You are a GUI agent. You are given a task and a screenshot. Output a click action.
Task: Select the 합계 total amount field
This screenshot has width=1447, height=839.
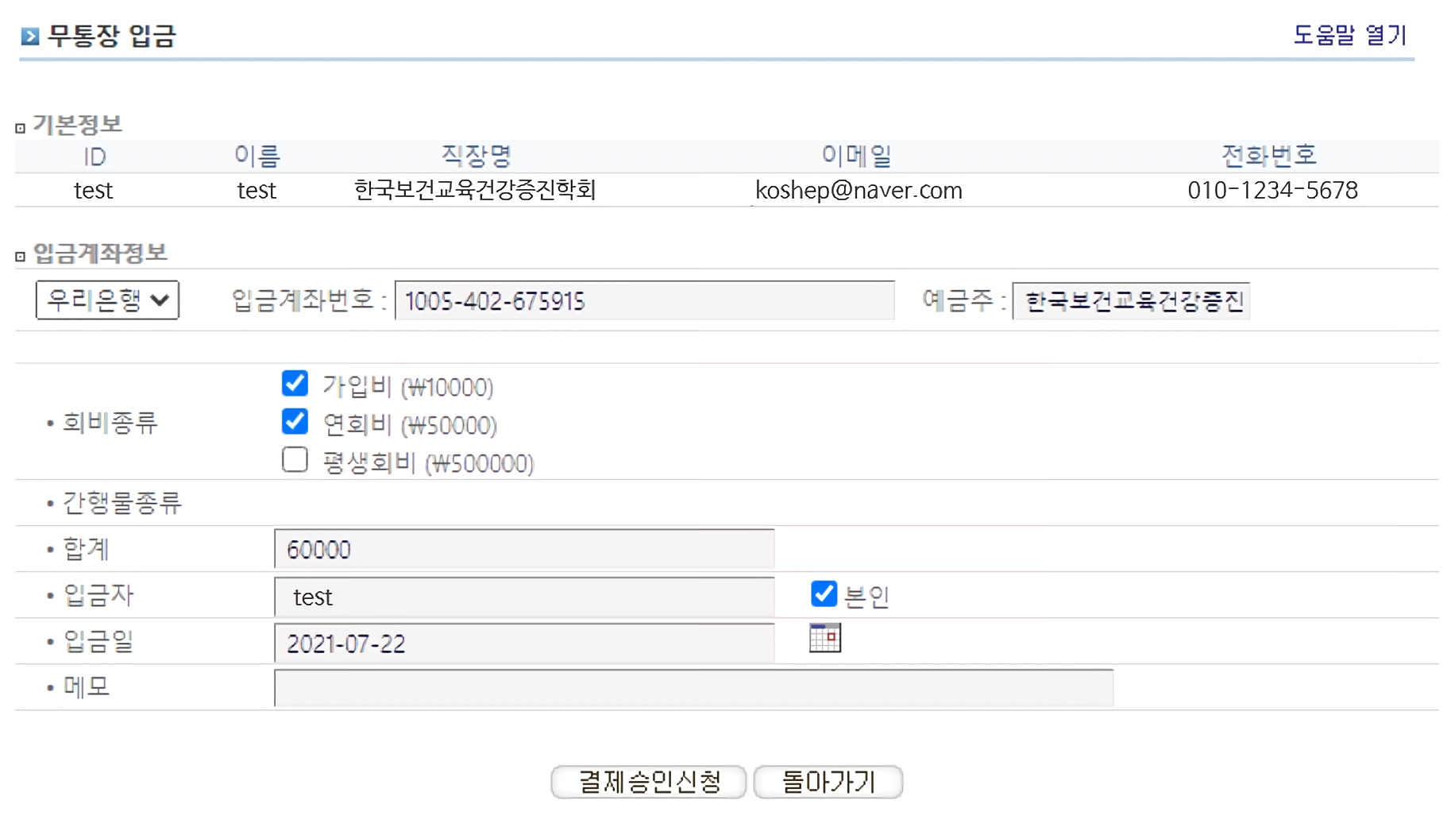(x=523, y=550)
